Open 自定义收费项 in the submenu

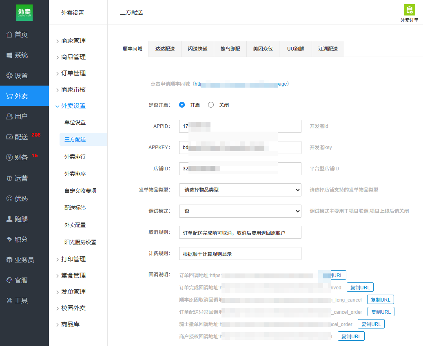pos(80,191)
